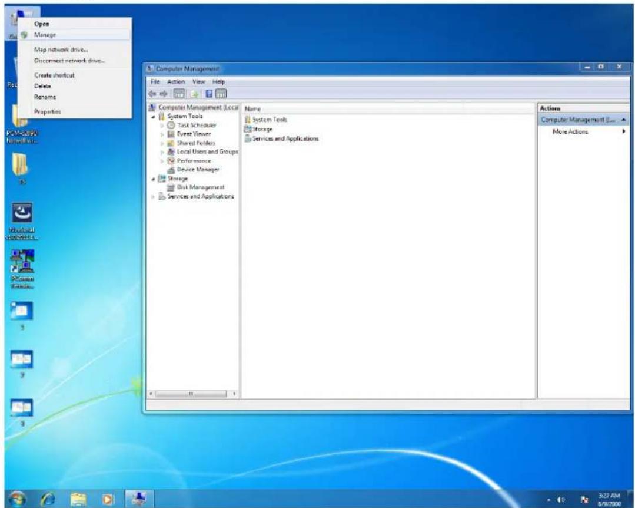Screen dimensions: 635x508
Task: Toggle the Show/Hide Action Pane toolbar icon
Action: (221, 94)
